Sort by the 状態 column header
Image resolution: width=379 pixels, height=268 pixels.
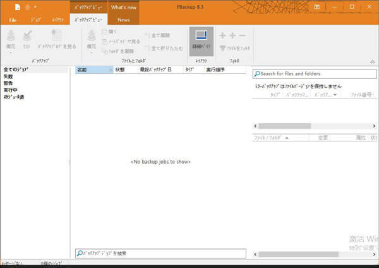point(126,70)
